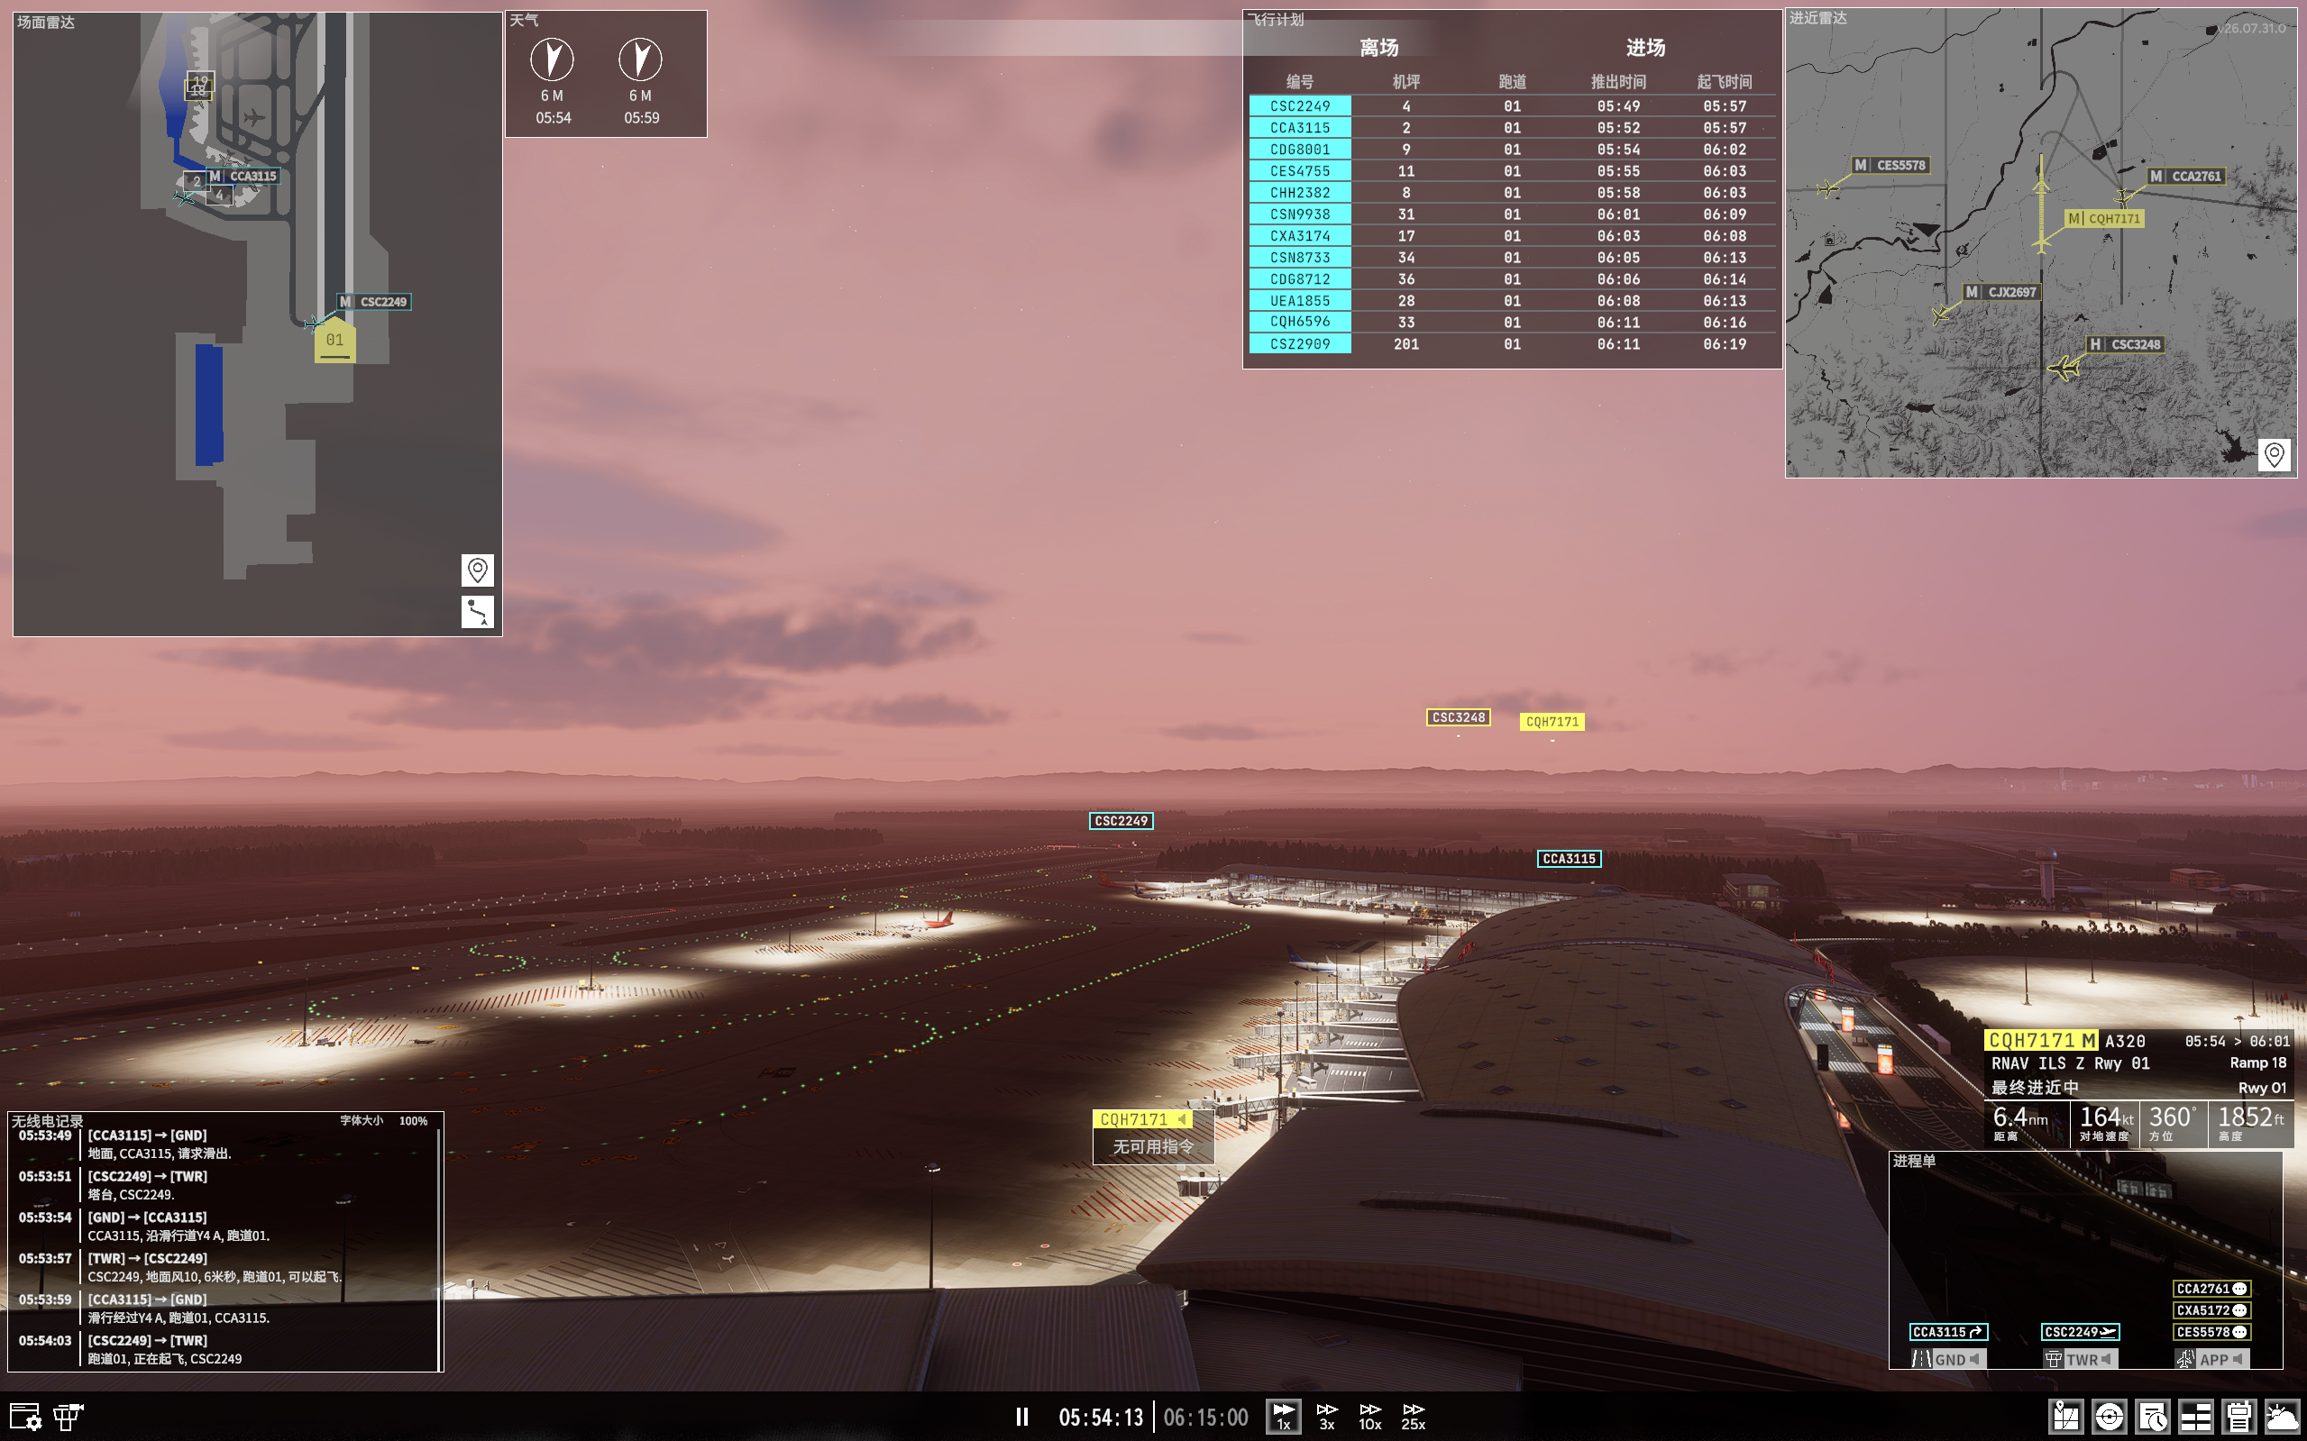Toggle the weather panel icon
The image size is (2307, 1441).
click(x=2283, y=1418)
